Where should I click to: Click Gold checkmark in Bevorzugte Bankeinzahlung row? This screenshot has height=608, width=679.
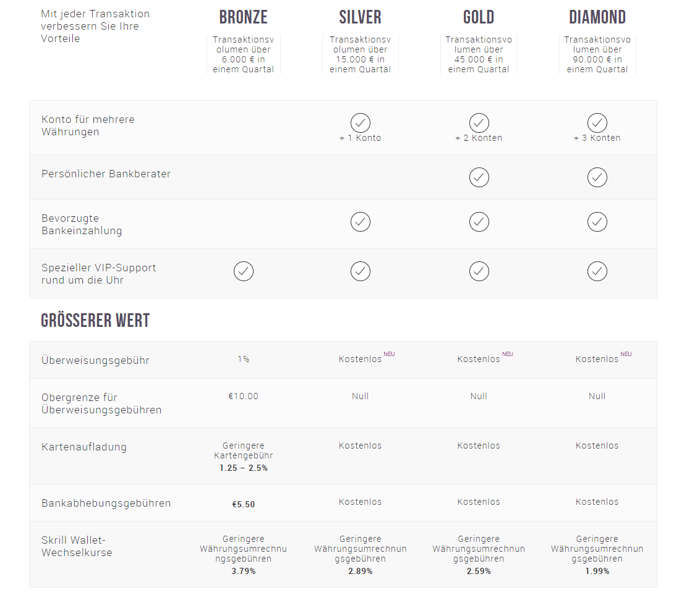click(x=479, y=222)
